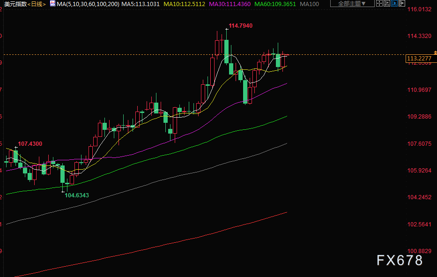
Task: Click the fit-chart-to-axis icon
Action: point(387,4)
